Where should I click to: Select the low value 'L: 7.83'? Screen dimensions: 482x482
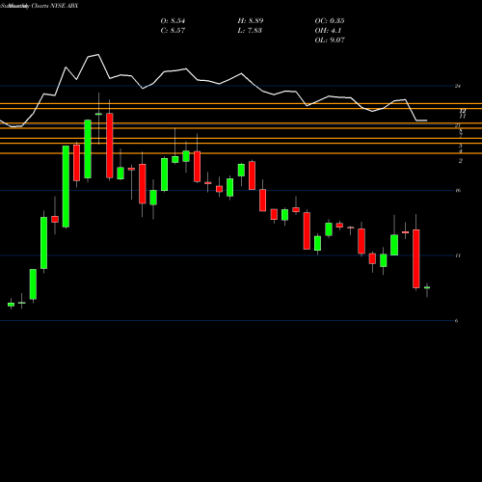250,31
